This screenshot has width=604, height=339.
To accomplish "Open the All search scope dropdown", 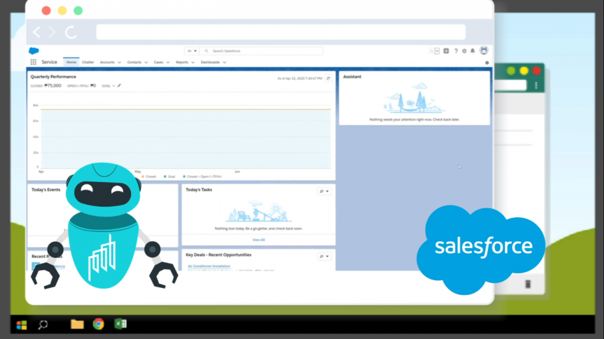I will [x=192, y=51].
